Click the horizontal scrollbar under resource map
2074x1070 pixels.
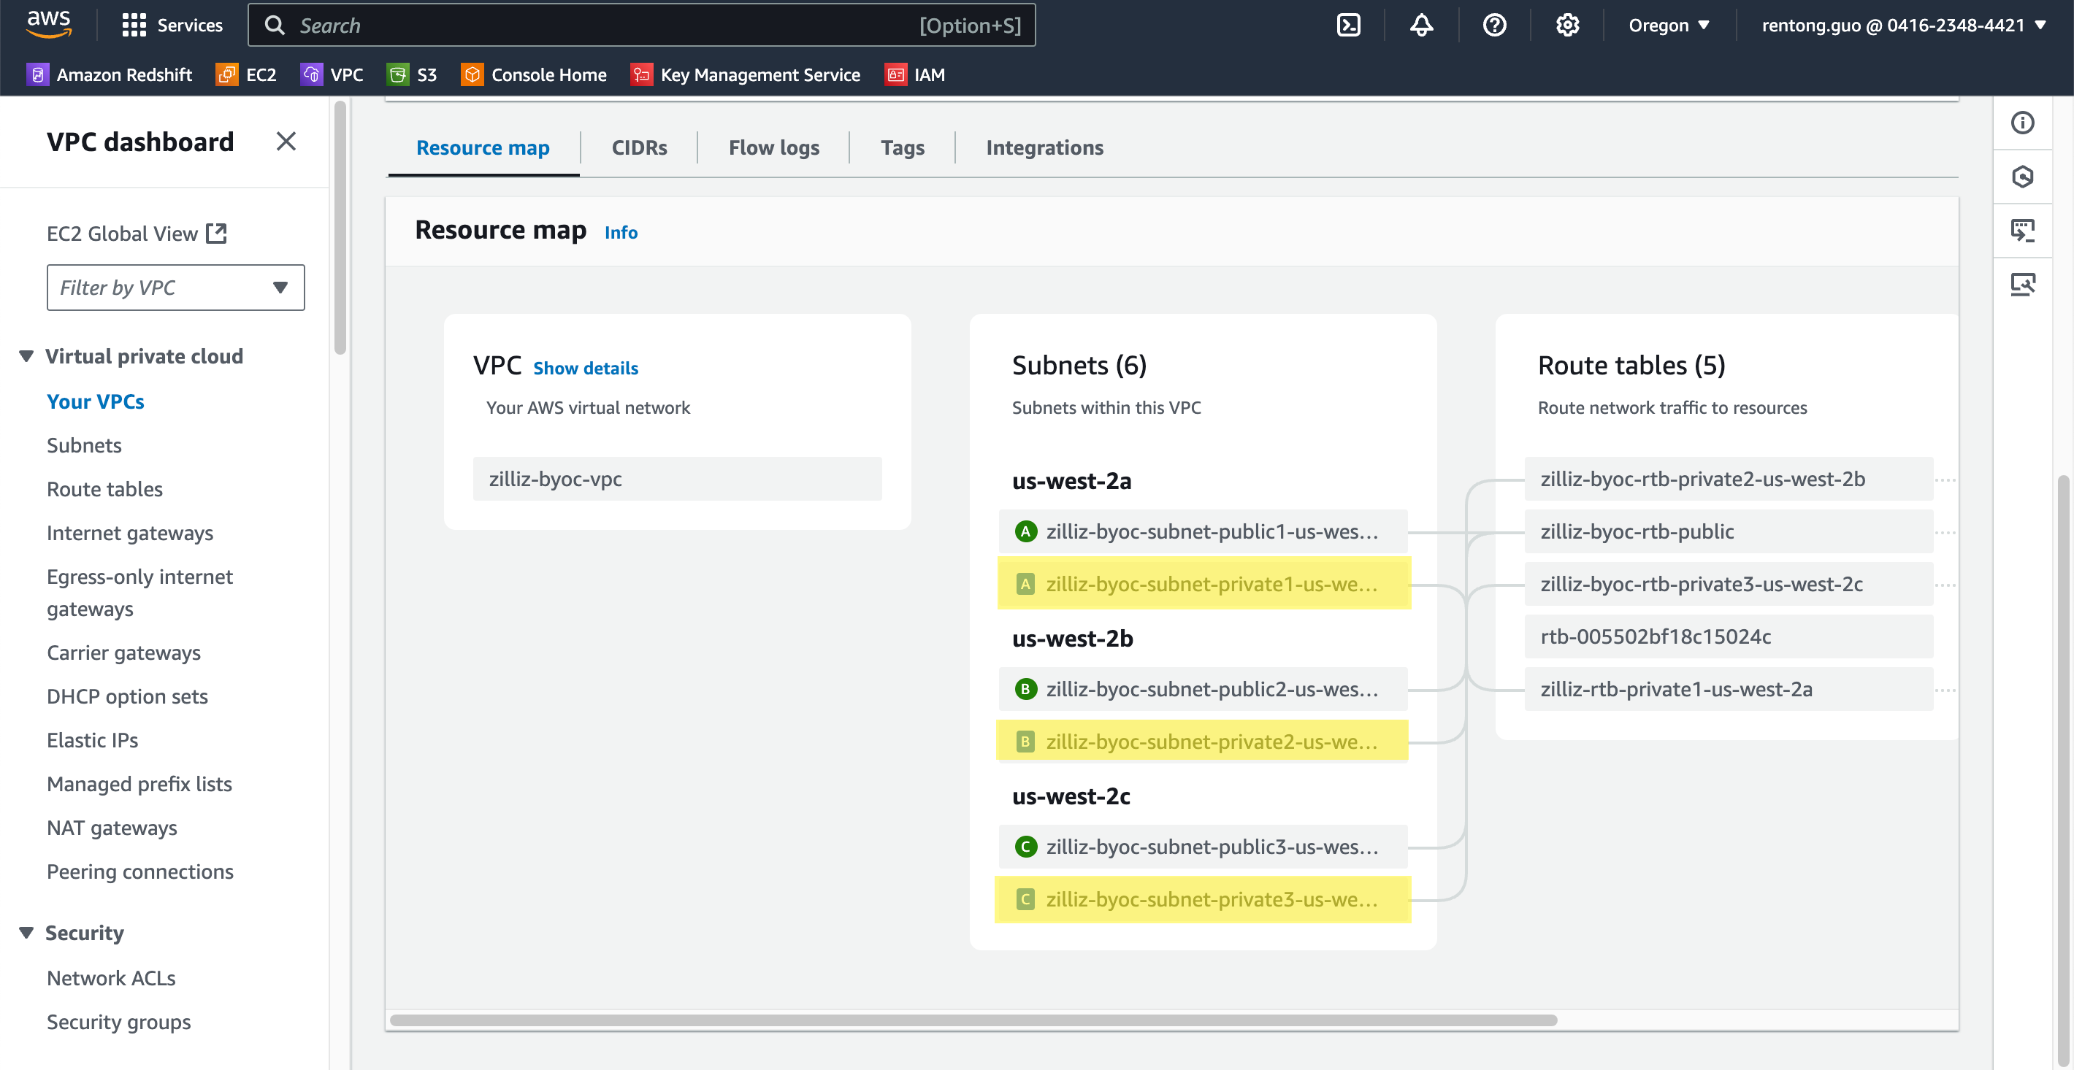[973, 1020]
